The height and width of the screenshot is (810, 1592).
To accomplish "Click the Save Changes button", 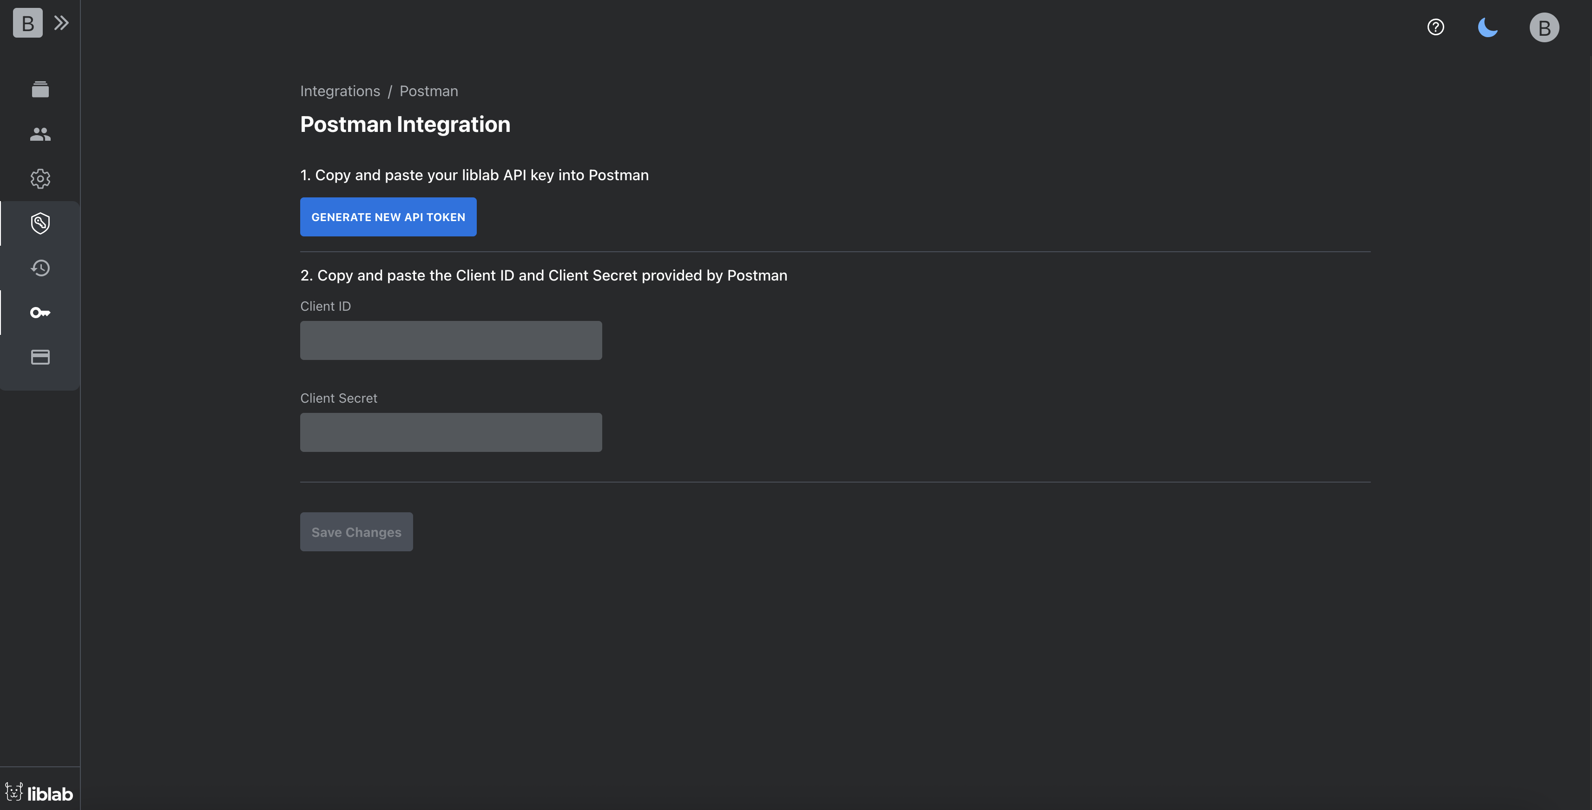I will coord(356,531).
